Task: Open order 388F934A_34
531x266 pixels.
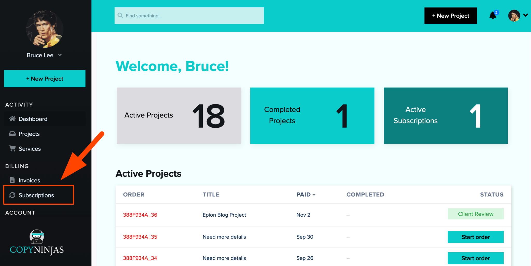Action: click(140, 258)
